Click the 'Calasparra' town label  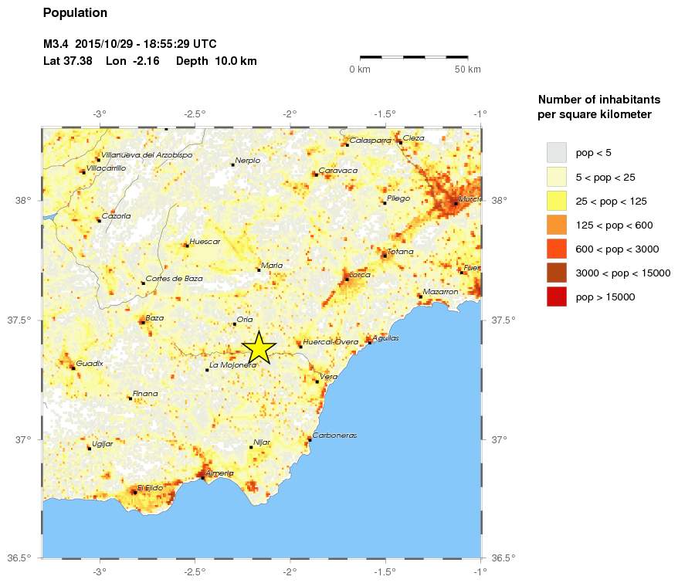(x=371, y=140)
